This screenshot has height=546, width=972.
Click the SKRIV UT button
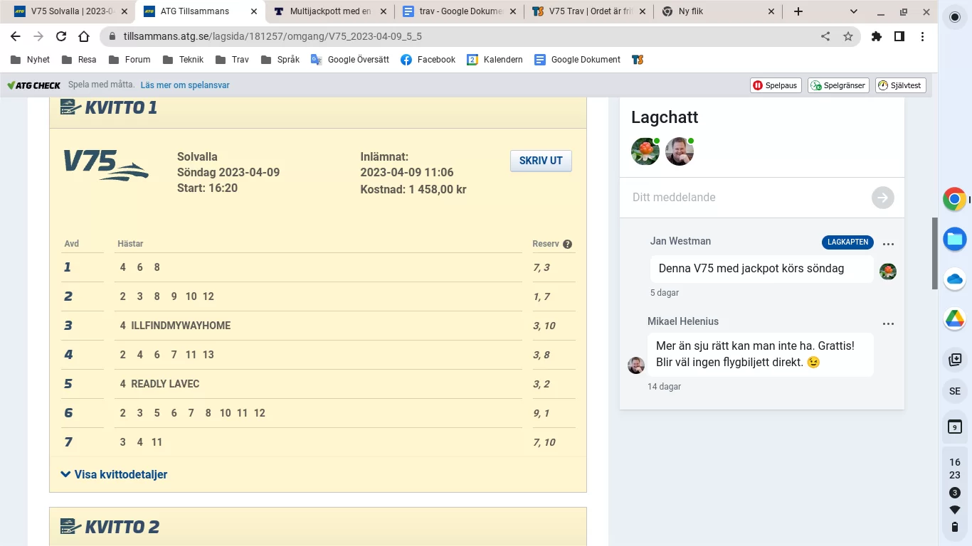pyautogui.click(x=540, y=161)
